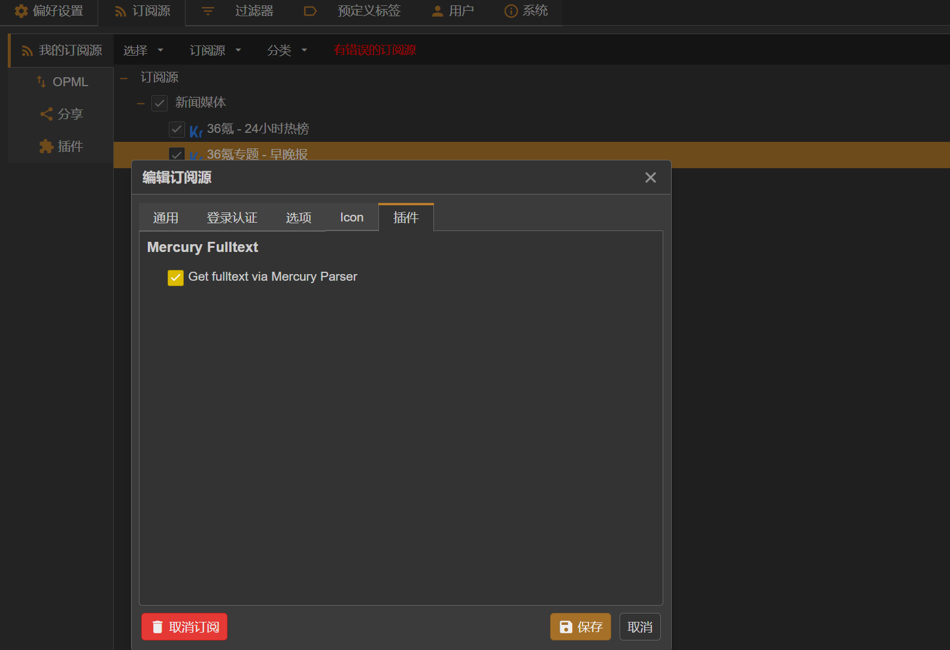Open the 有错误的订阅源 link

pyautogui.click(x=375, y=50)
